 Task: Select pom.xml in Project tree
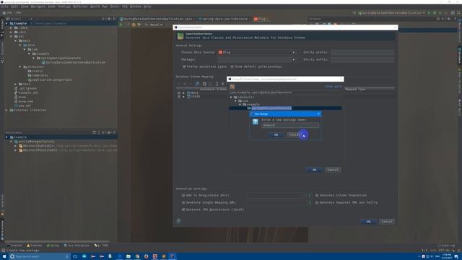click(25, 105)
